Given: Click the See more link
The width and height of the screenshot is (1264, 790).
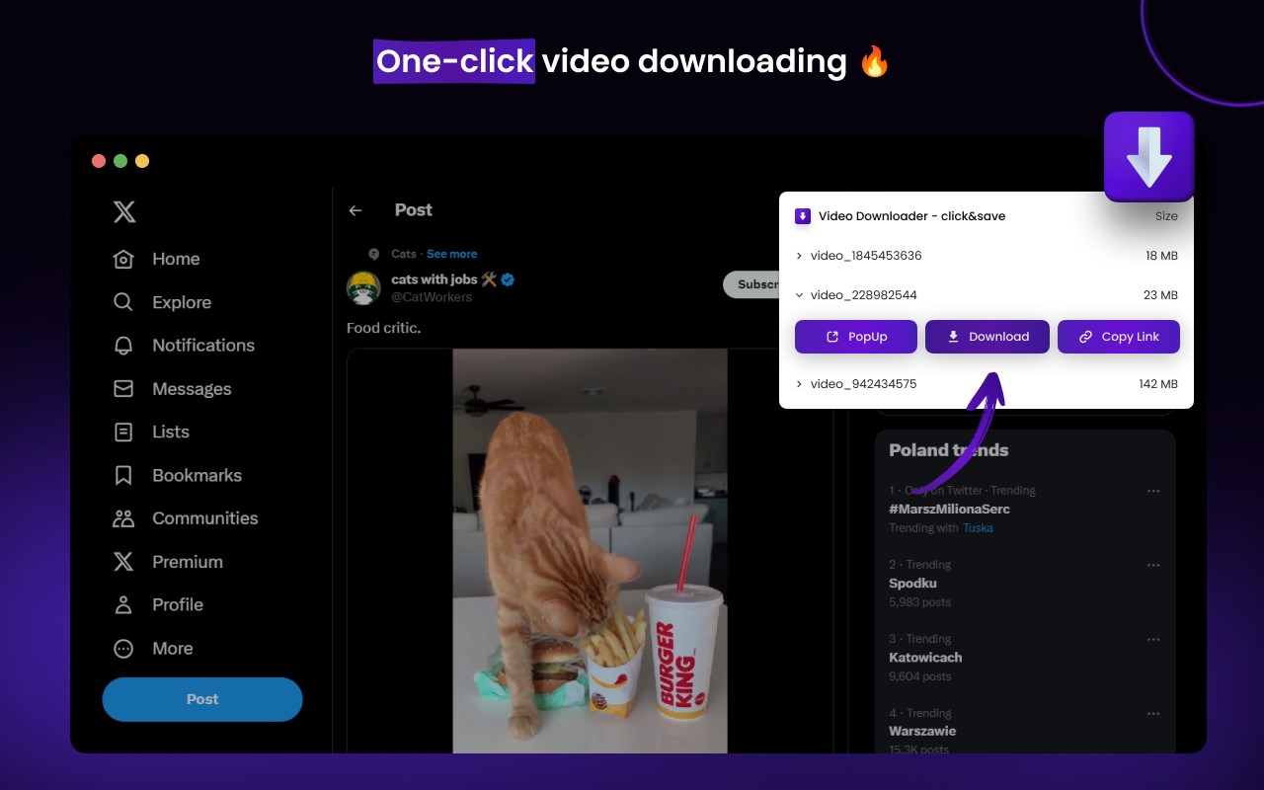Looking at the screenshot, I should (451, 254).
